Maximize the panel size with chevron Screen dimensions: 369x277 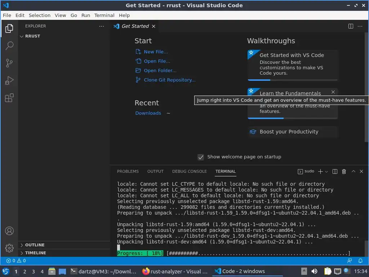(353, 171)
